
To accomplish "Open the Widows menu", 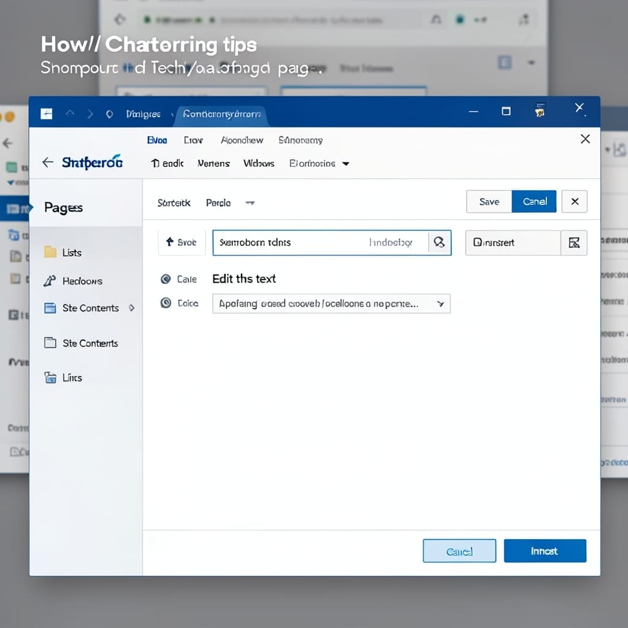I will click(x=259, y=163).
